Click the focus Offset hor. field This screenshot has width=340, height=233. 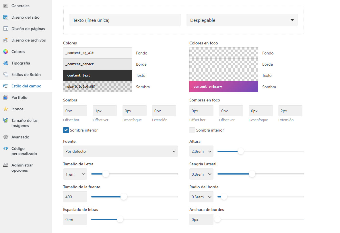tap(201, 111)
